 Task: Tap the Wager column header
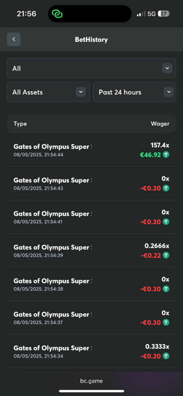160,124
